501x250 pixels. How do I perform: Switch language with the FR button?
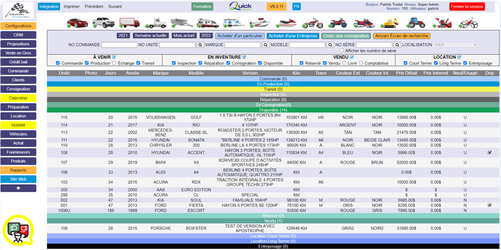297,7
